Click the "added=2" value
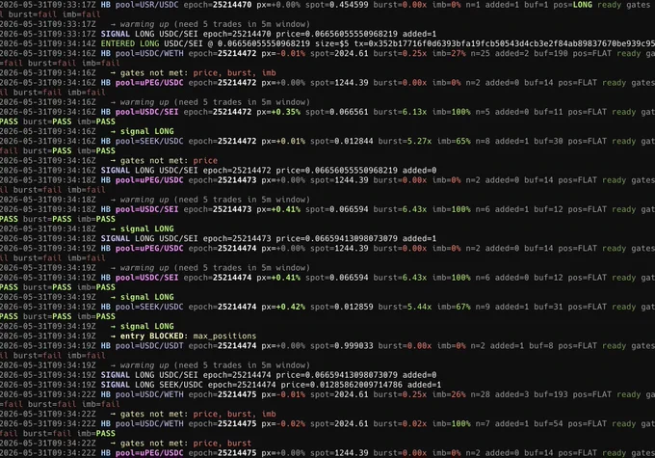Viewport: 655px width, 458px height. click(511, 53)
